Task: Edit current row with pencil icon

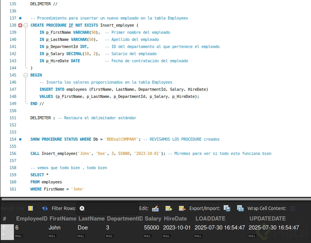Action: point(155,208)
